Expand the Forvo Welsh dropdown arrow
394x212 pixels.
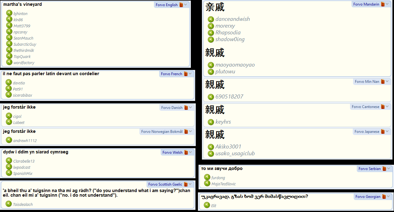point(191,152)
